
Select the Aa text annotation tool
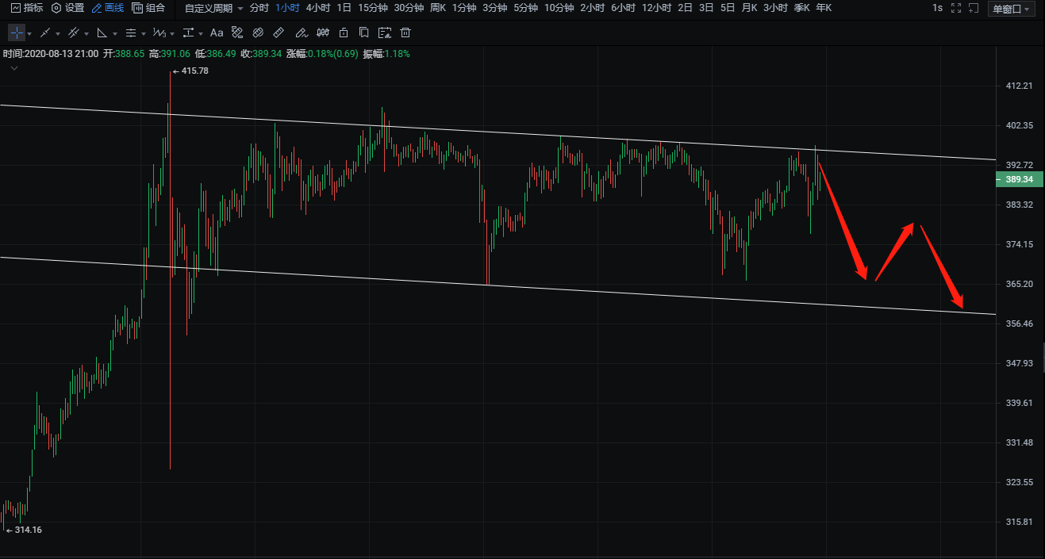(217, 33)
